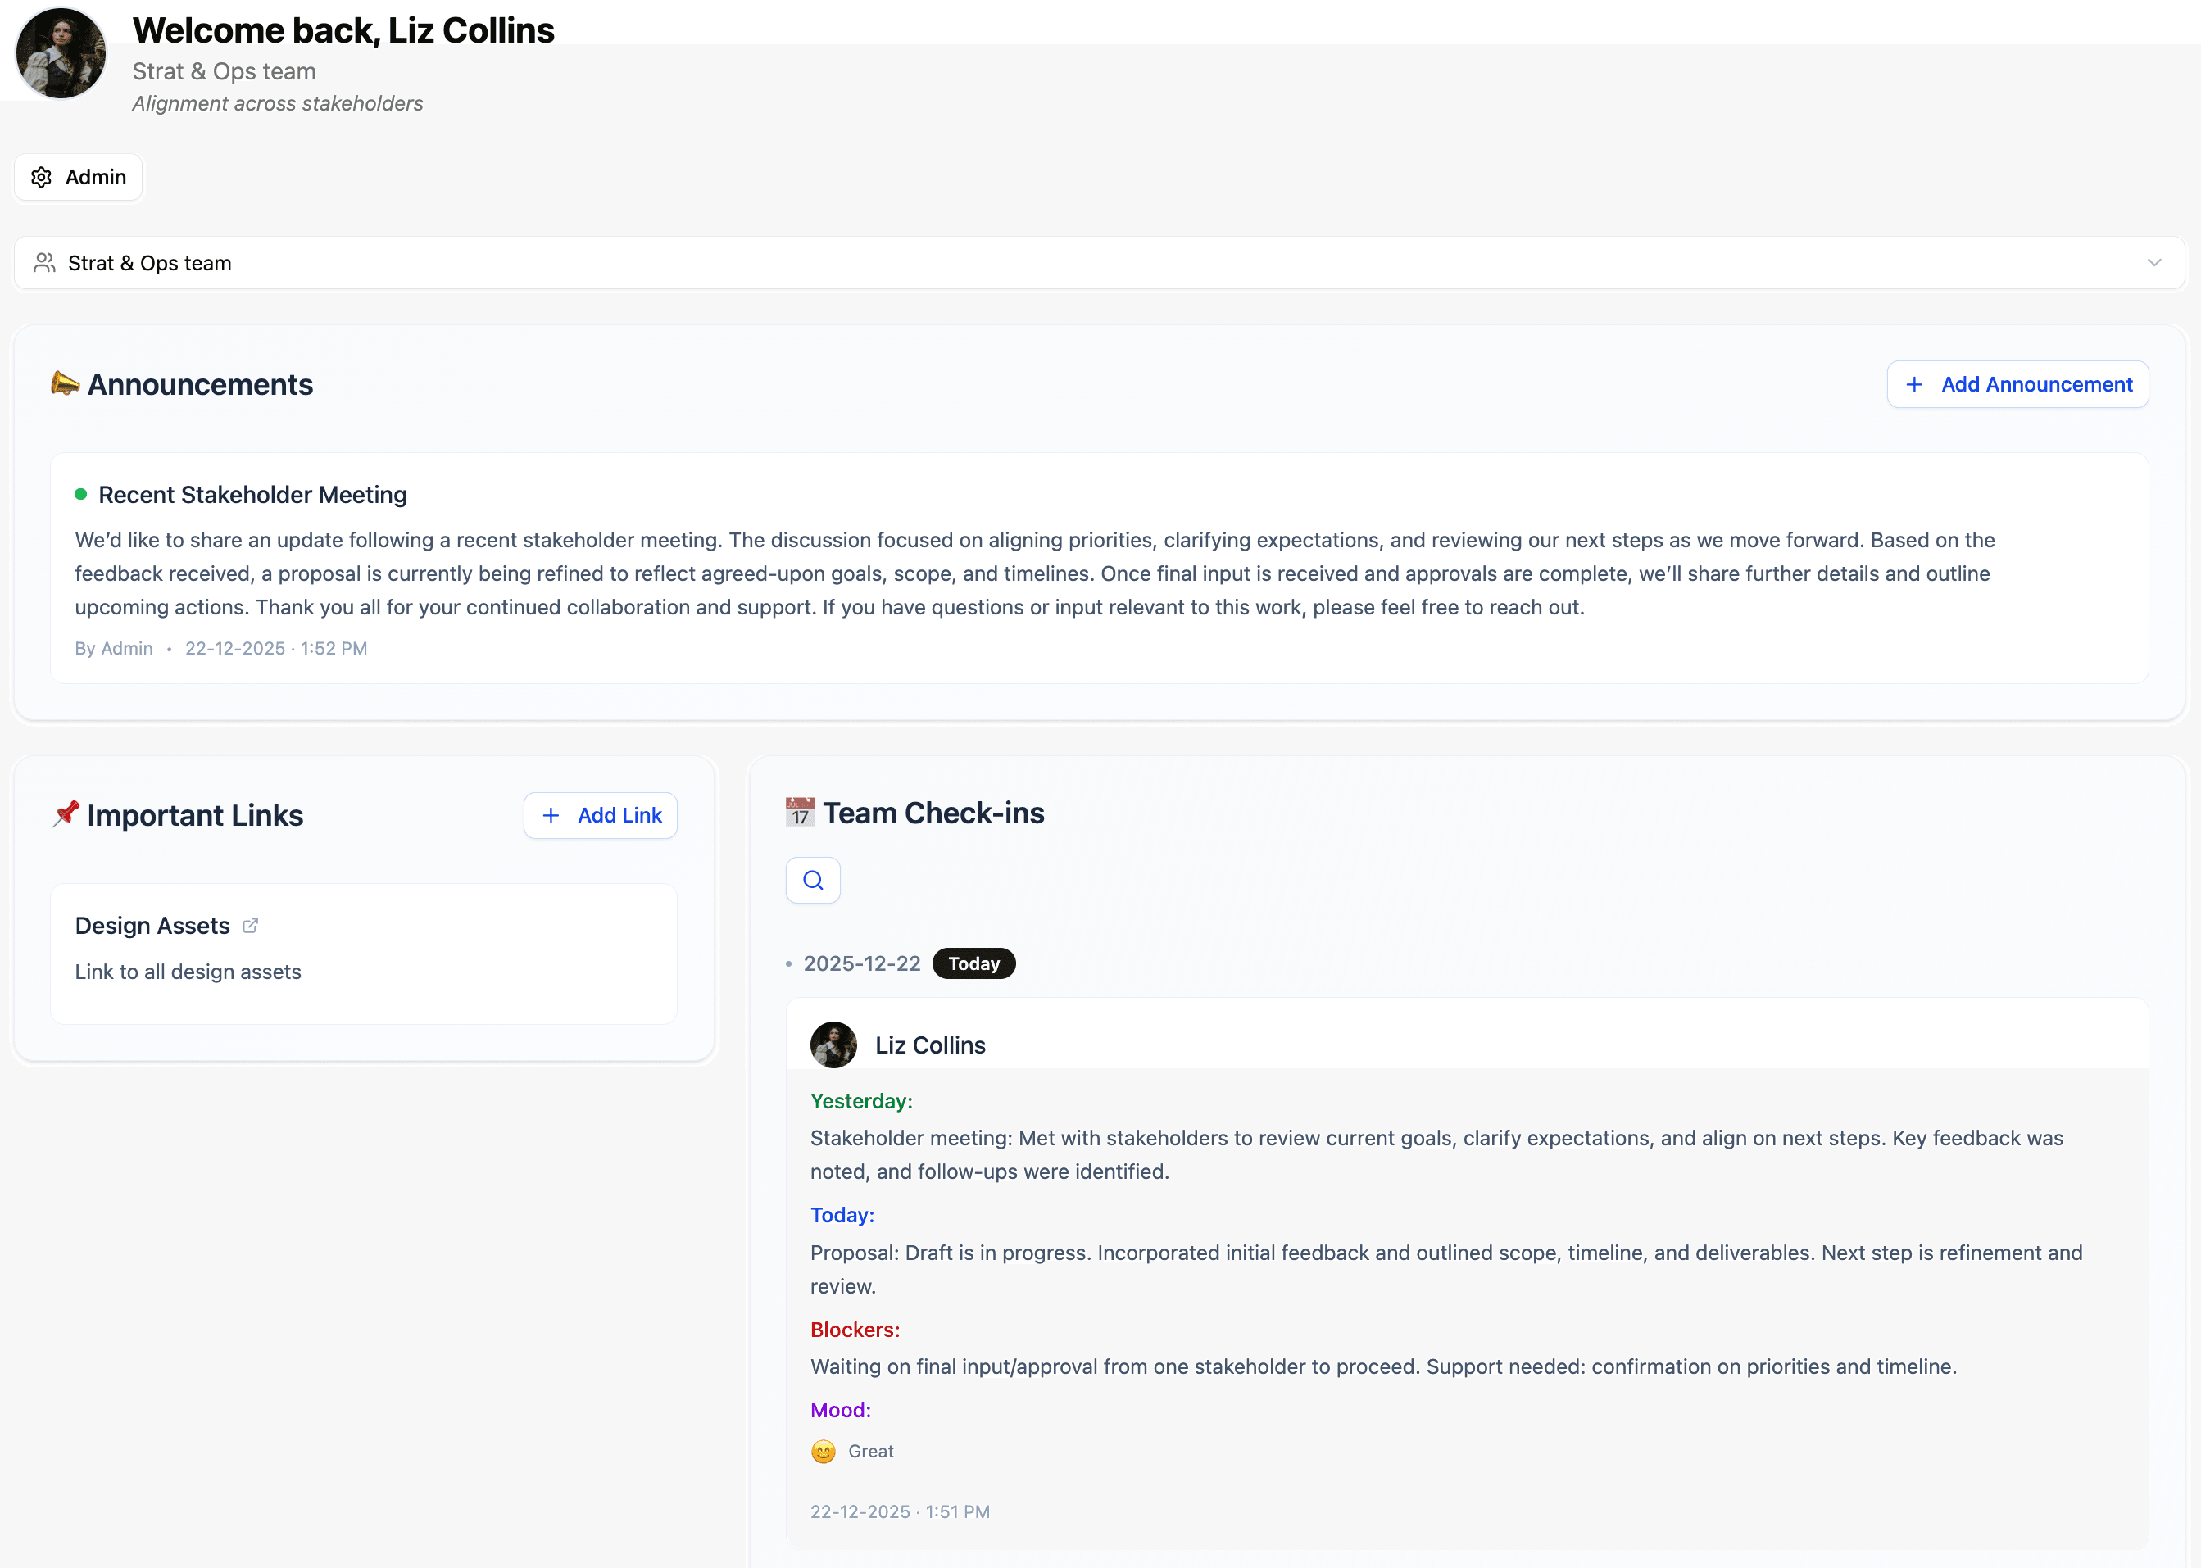Click the plus icon beside Add Link
This screenshot has height=1568, width=2201.
pos(551,815)
